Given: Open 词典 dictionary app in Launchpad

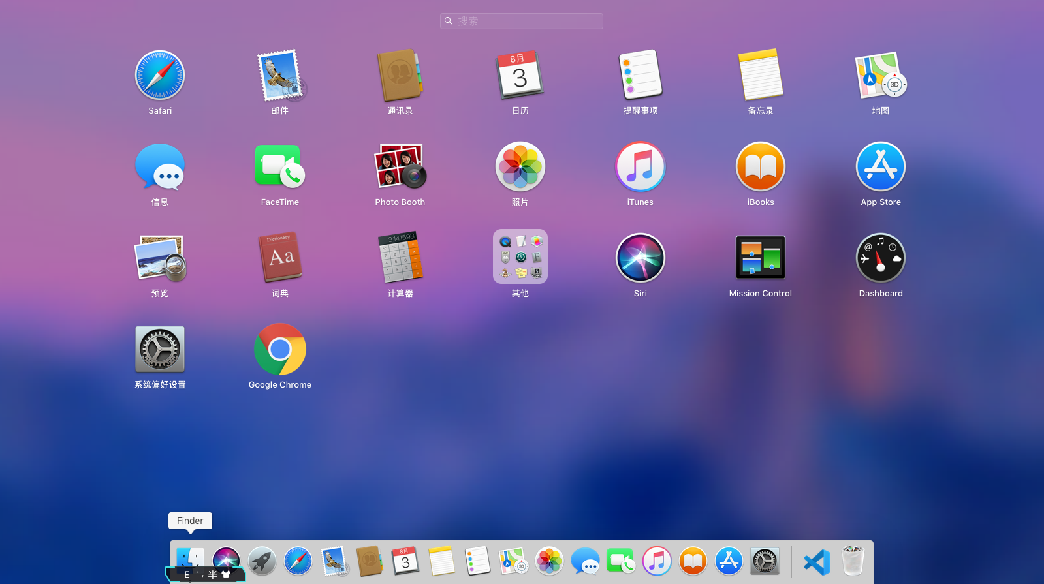Looking at the screenshot, I should click(280, 258).
